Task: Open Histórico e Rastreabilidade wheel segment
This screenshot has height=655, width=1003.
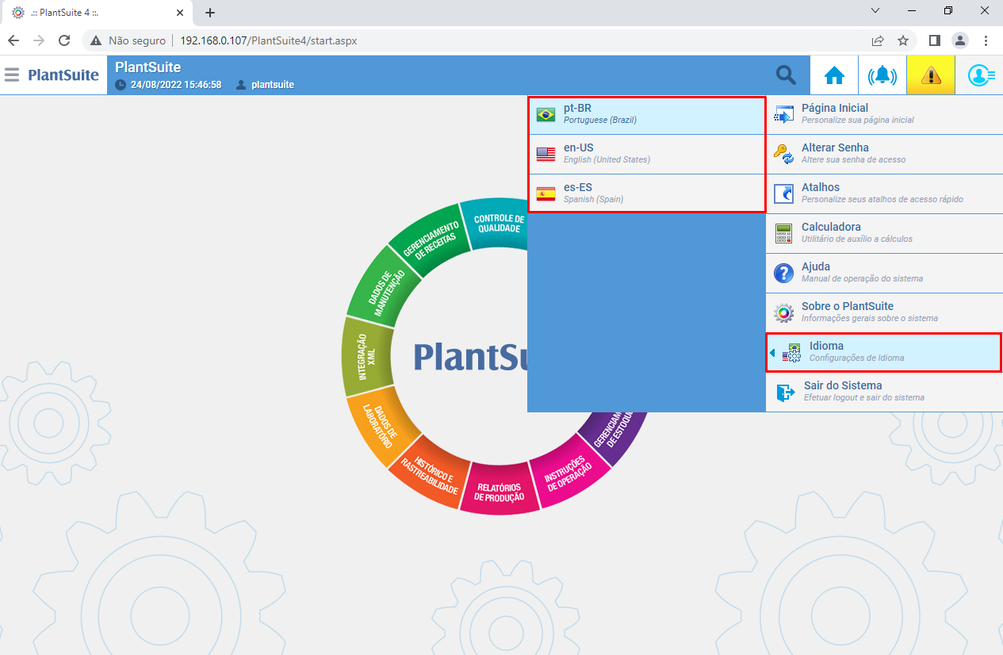Action: (429, 473)
